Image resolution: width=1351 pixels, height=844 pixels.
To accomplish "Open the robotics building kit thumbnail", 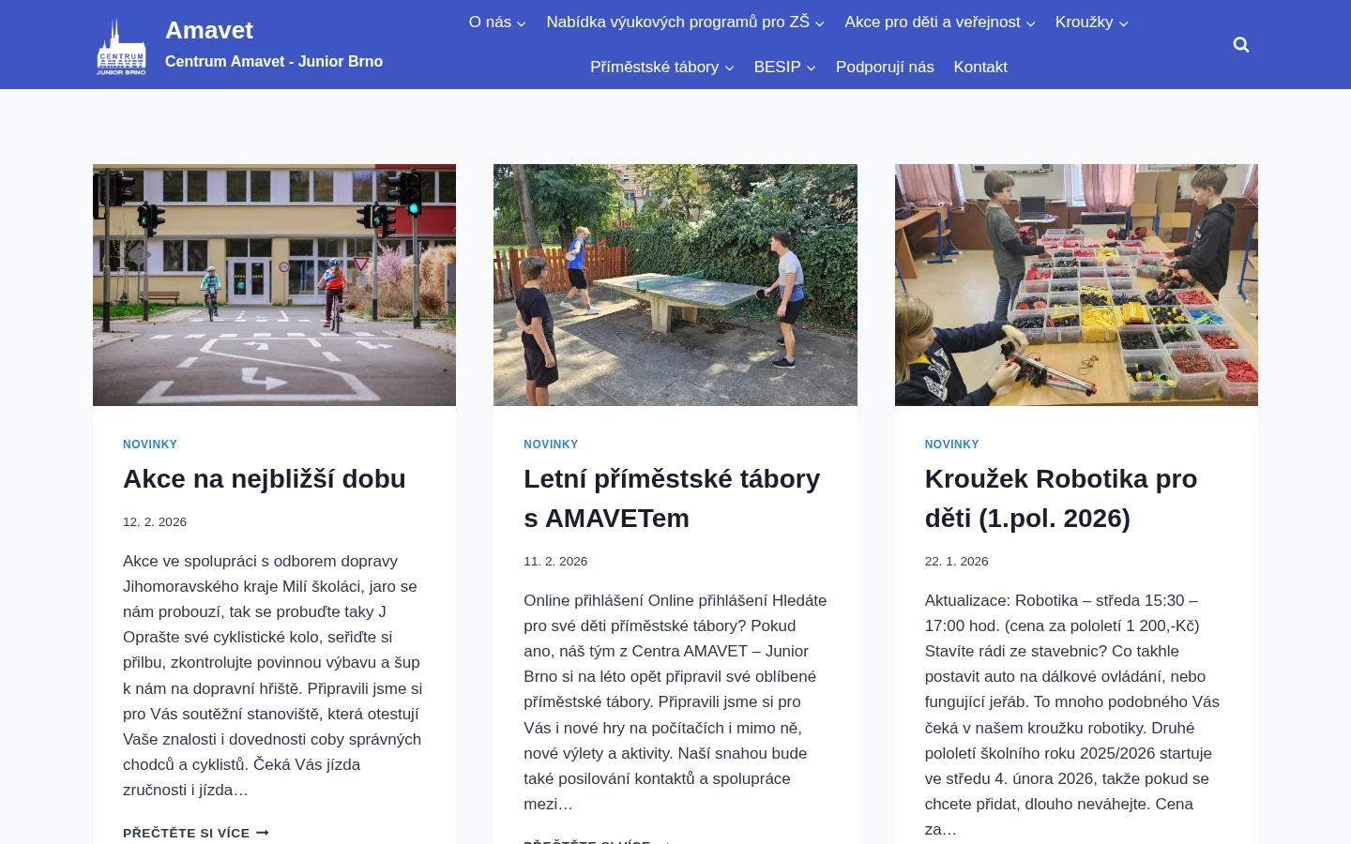I will [1076, 285].
